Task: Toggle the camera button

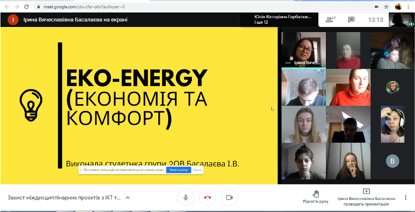Action: (x=229, y=198)
